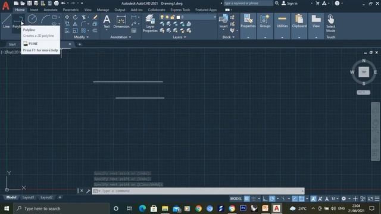
Task: Switch to the Layout1 tab
Action: (x=28, y=197)
